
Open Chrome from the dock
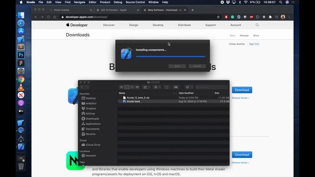[x=21, y=79]
